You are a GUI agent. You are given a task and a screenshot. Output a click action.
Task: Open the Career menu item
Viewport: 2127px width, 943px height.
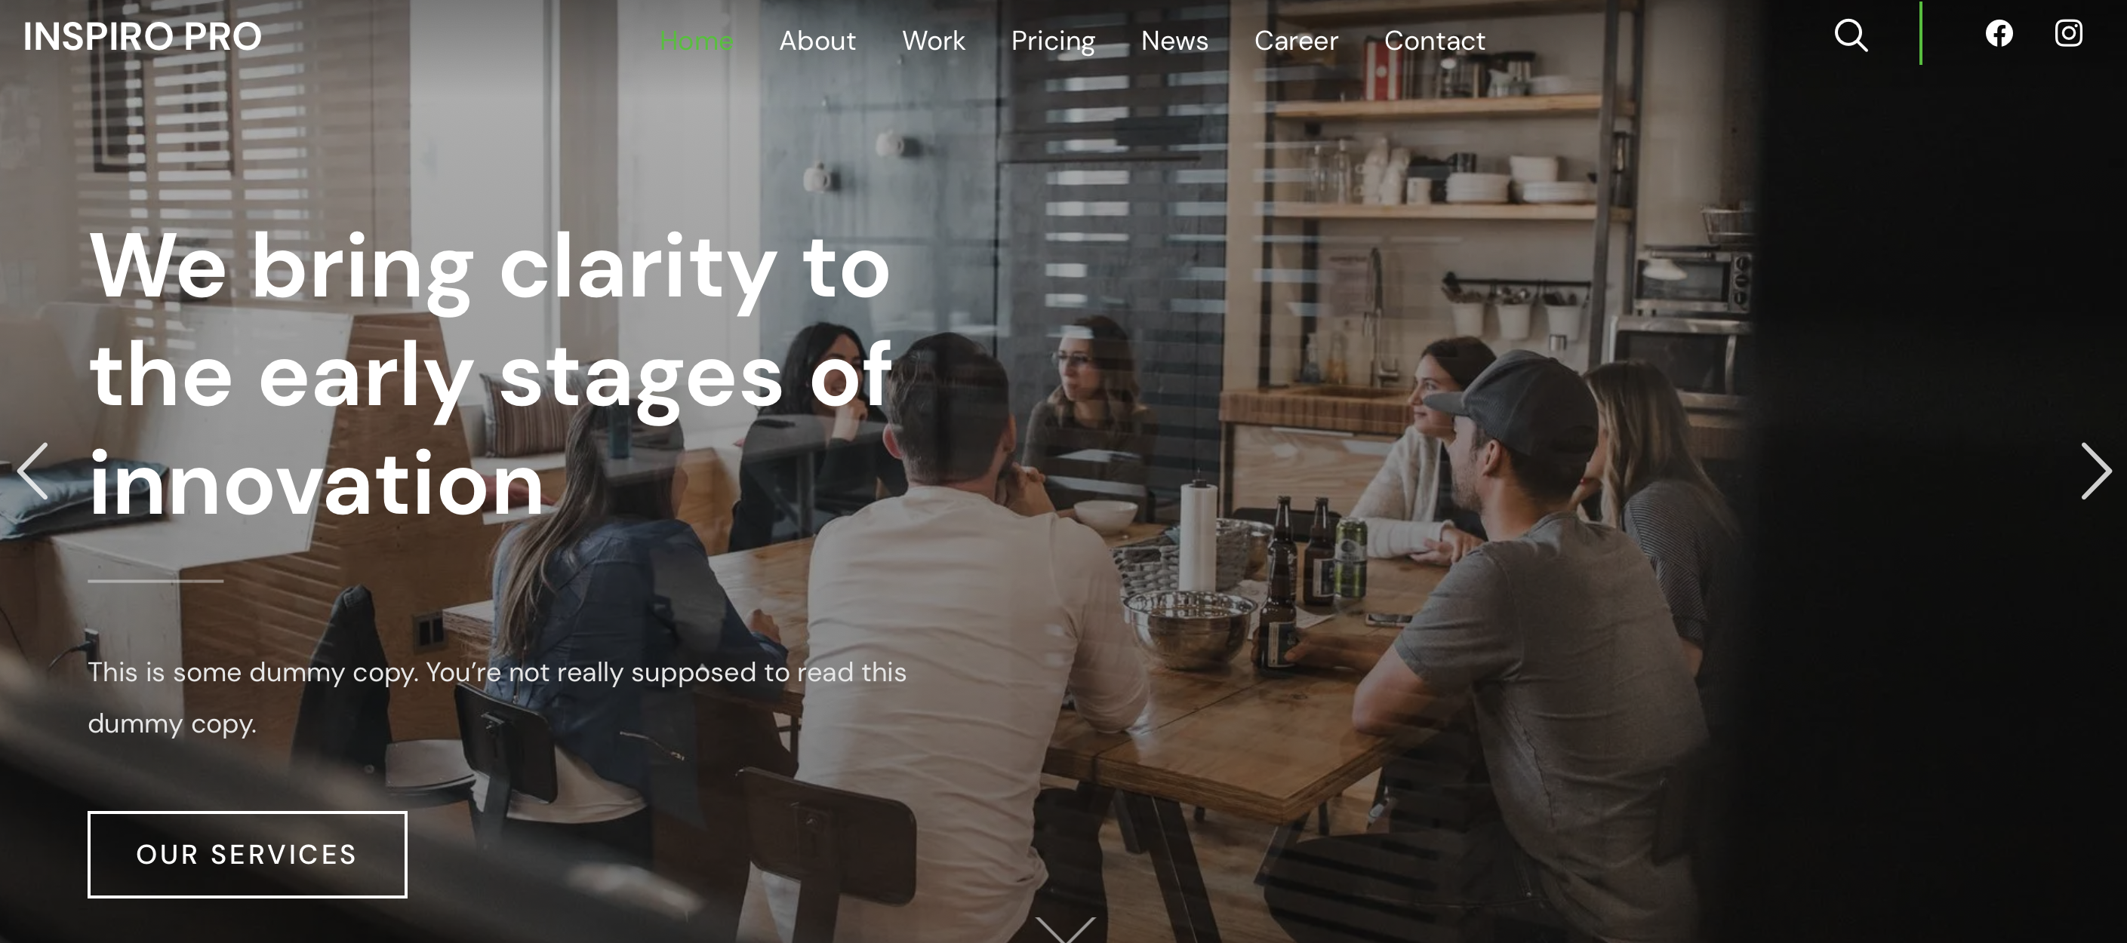tap(1295, 41)
